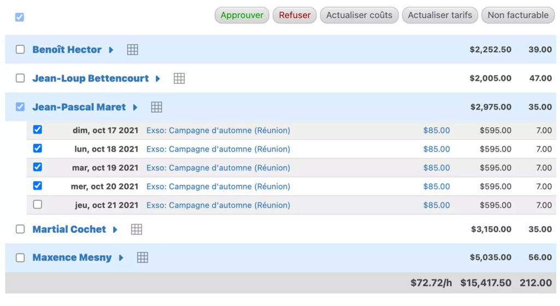Open grid icon next to Benoît Hector

[132, 50]
